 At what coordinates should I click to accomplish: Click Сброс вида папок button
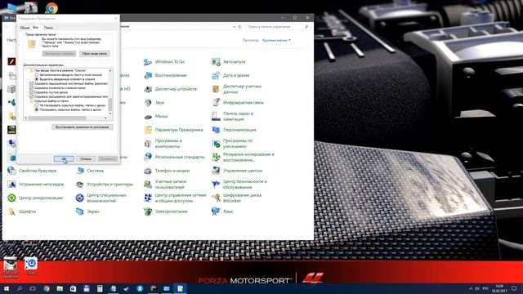click(95, 54)
